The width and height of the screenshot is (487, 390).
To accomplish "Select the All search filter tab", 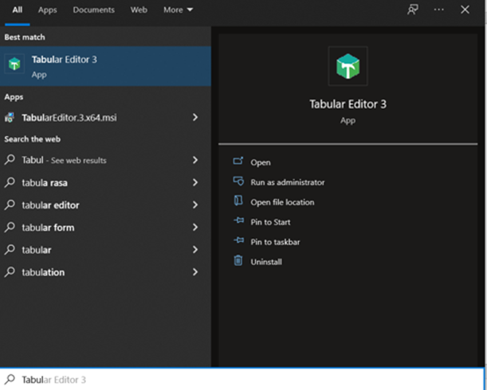I will 17,10.
